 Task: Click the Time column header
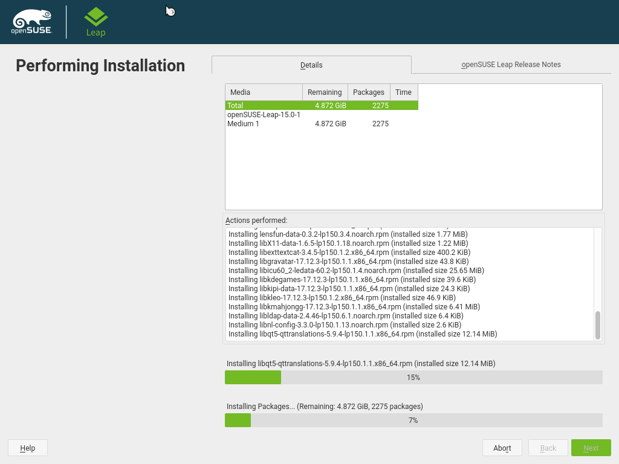403,92
